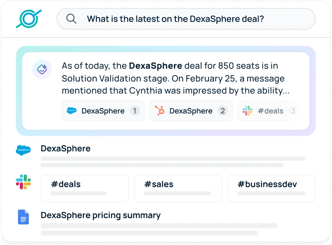Image resolution: width=332 pixels, height=245 pixels.
Task: Open the DexaSphere citation from HubSpot
Action: point(191,111)
